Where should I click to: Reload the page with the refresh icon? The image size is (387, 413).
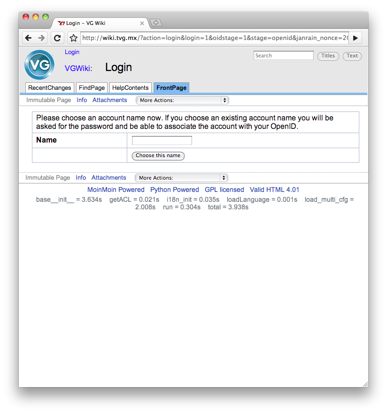(57, 38)
